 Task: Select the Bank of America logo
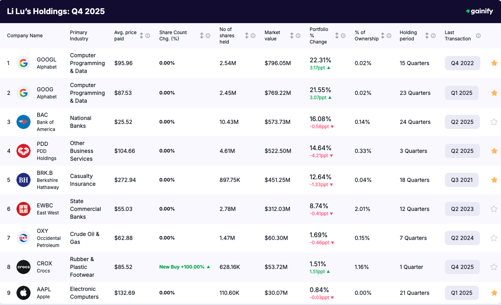pos(23,122)
